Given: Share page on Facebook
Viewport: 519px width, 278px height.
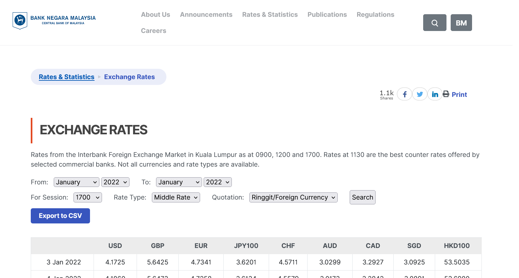Looking at the screenshot, I should point(404,94).
